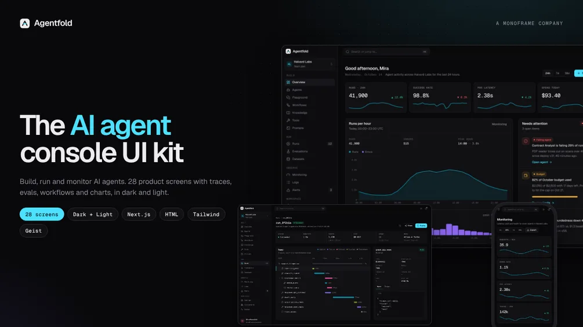Click the Failing agent badge

542,140
